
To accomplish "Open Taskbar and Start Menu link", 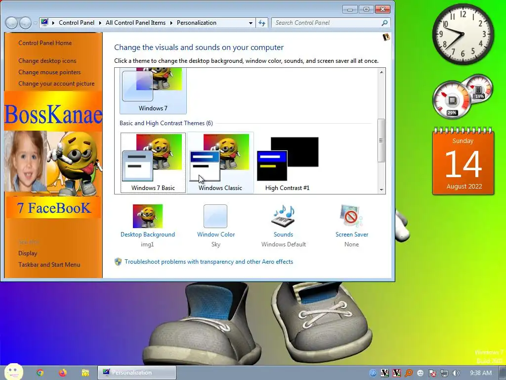I will (x=49, y=264).
